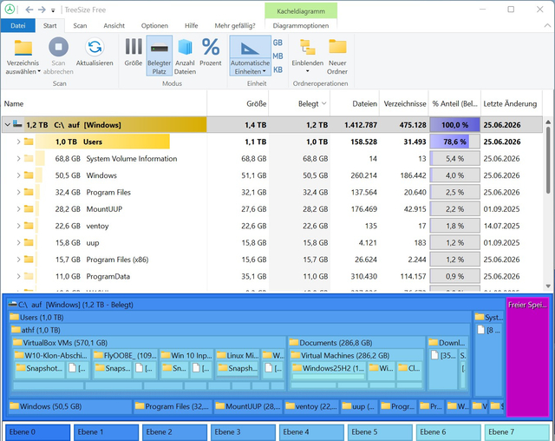Screen dimensions: 555x441
Task: Expand the Program Files folder
Action: (x=18, y=193)
